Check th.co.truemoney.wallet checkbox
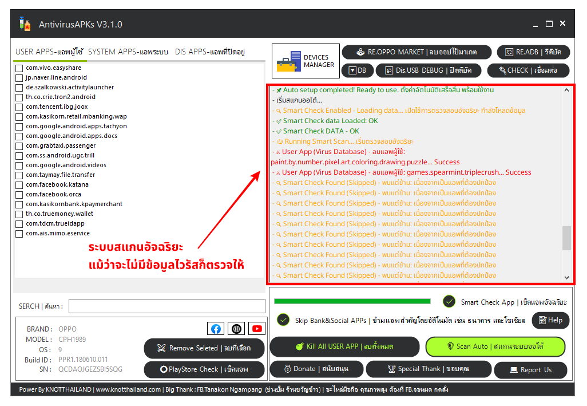This screenshot has width=587, height=406. click(x=19, y=214)
